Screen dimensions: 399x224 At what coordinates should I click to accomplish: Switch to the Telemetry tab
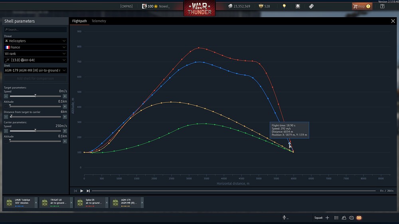coord(99,21)
